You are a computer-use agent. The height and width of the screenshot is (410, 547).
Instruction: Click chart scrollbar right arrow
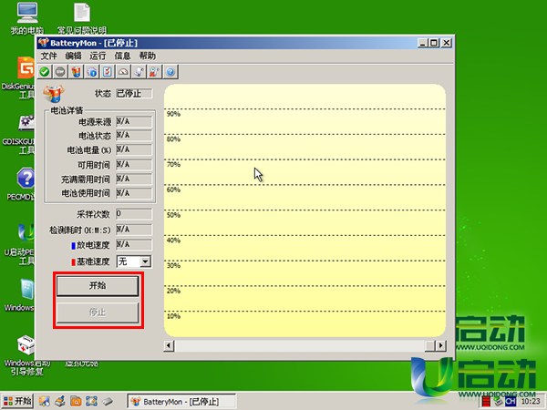point(440,345)
